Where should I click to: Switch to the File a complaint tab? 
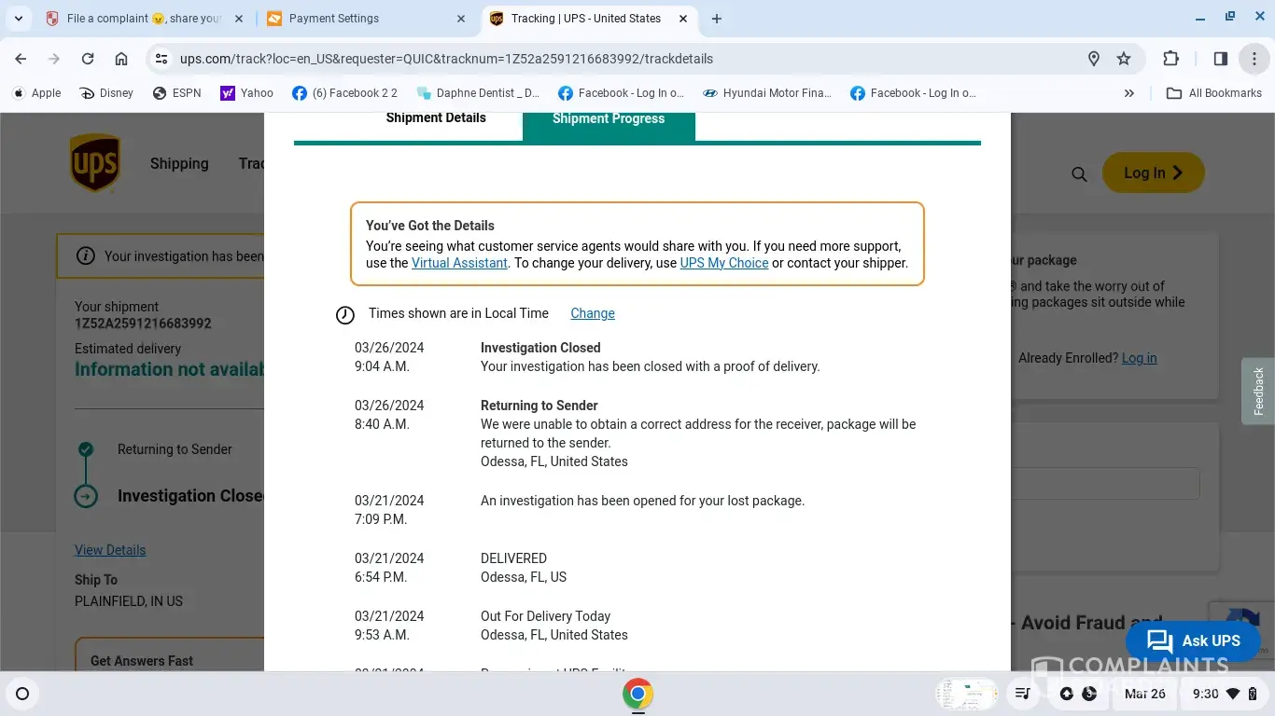click(145, 19)
